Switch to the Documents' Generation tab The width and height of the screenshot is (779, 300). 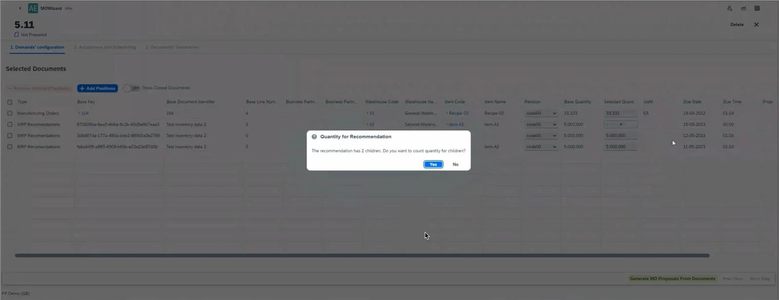pyautogui.click(x=172, y=47)
